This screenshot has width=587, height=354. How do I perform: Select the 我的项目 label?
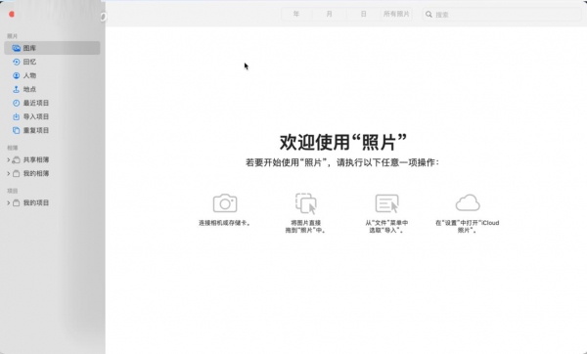(x=36, y=203)
